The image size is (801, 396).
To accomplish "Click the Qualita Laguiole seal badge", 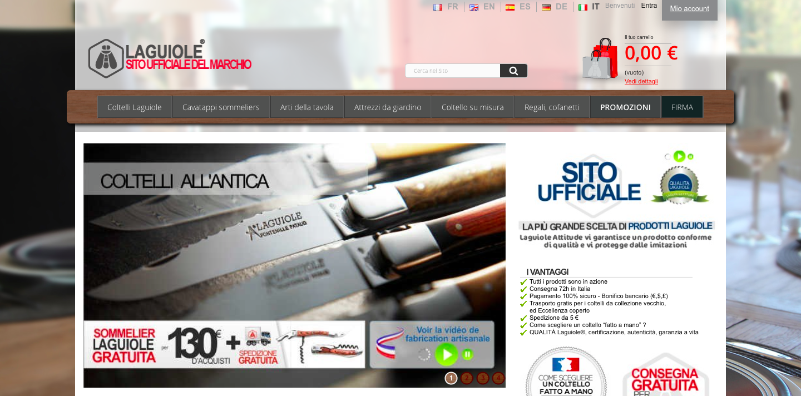I will pyautogui.click(x=680, y=185).
